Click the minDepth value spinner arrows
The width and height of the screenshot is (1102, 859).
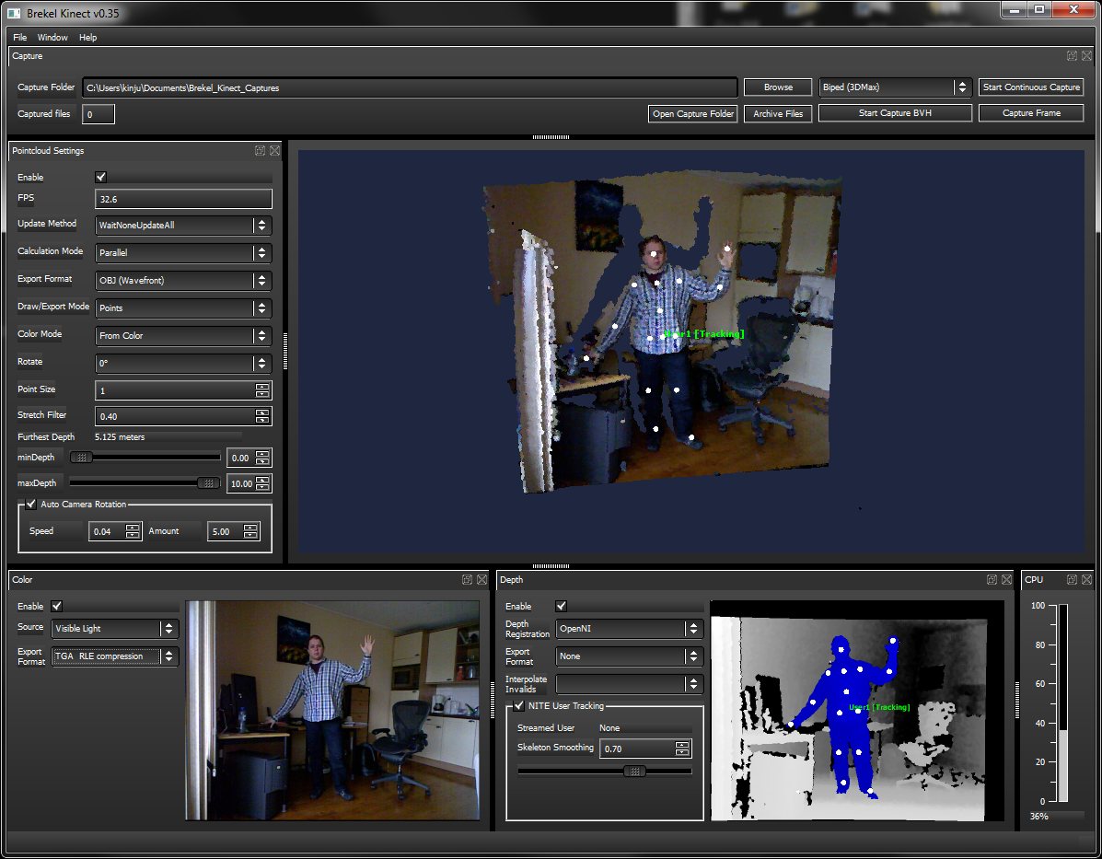[262, 458]
